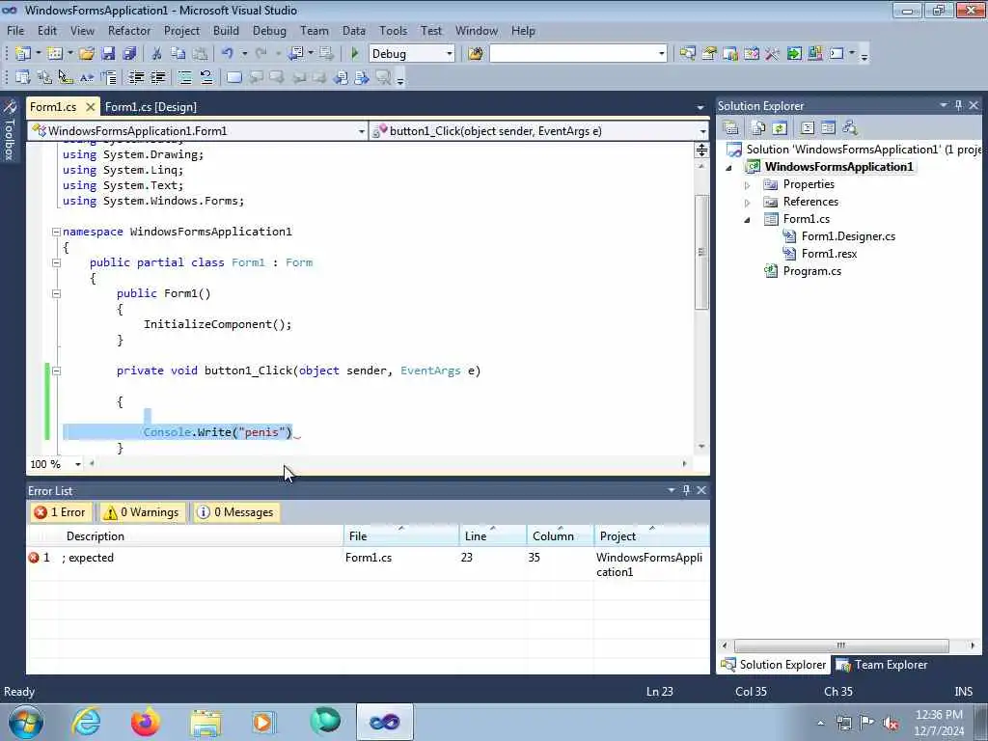Click the code editor vertical scrollbar thumb
988x741 pixels.
tap(702, 252)
